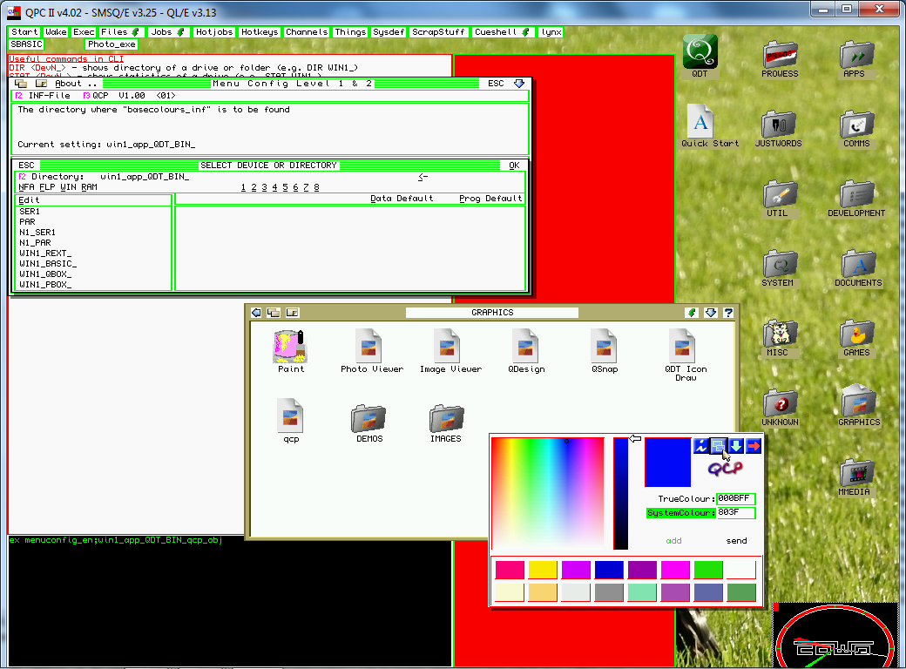Click the sleep down-arrow in GRAPHICS title bar
The width and height of the screenshot is (906, 669).
point(711,313)
